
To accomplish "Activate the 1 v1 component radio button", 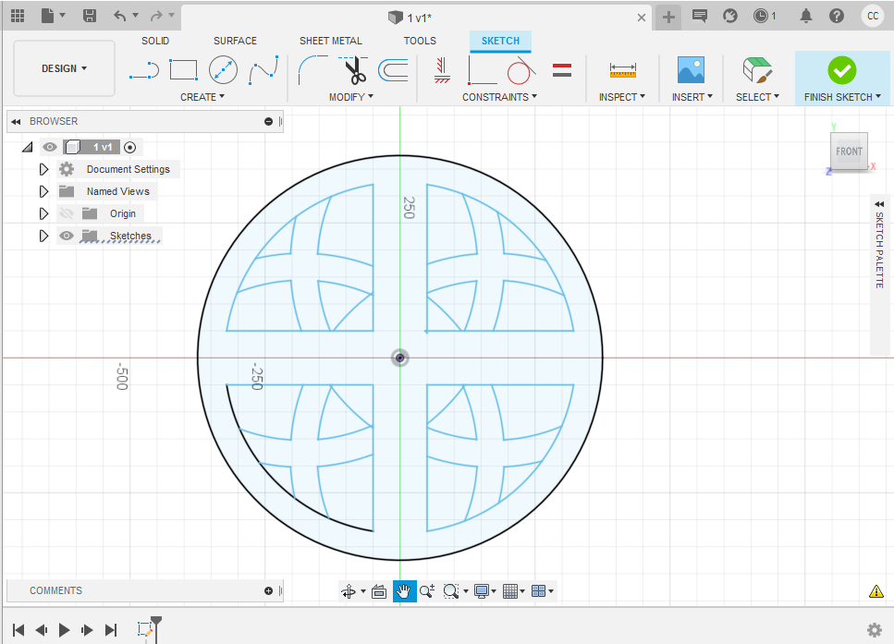I will point(130,148).
